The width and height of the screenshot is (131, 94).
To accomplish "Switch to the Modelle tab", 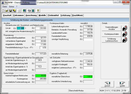I will click(x=42, y=15).
